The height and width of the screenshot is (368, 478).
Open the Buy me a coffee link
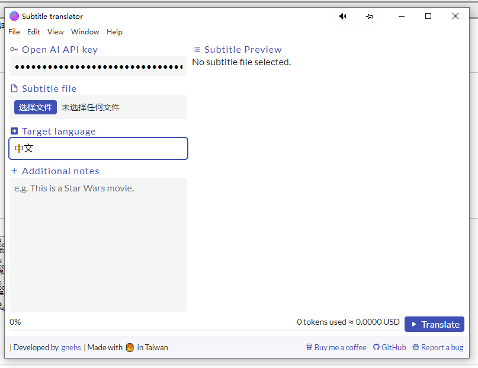click(x=336, y=348)
